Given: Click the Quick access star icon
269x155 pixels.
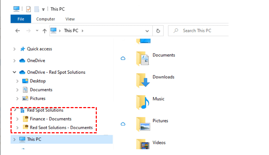Looking at the screenshot, I should coord(22,49).
